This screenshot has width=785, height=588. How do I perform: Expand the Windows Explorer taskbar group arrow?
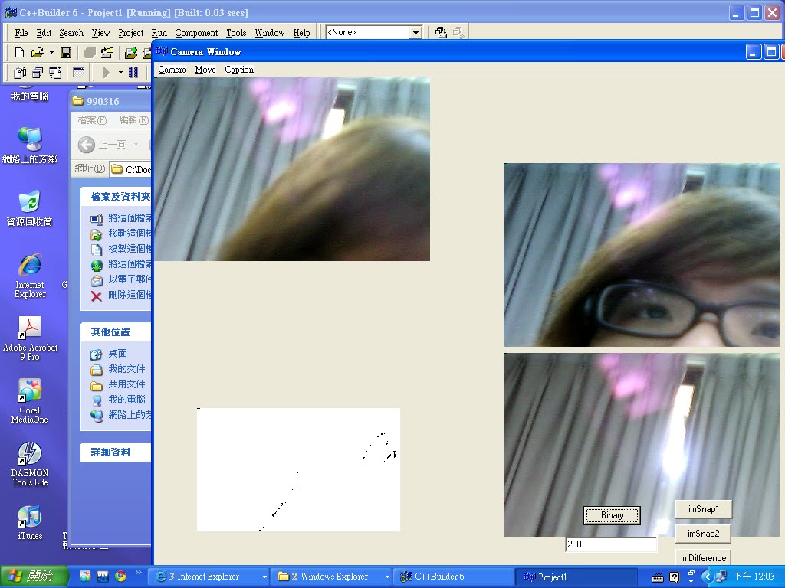tap(387, 577)
